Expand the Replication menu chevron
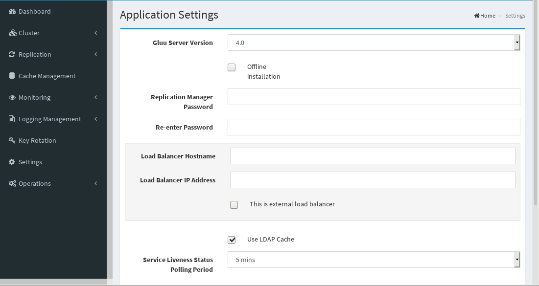Screen dimensions: 539x286 click(96, 54)
